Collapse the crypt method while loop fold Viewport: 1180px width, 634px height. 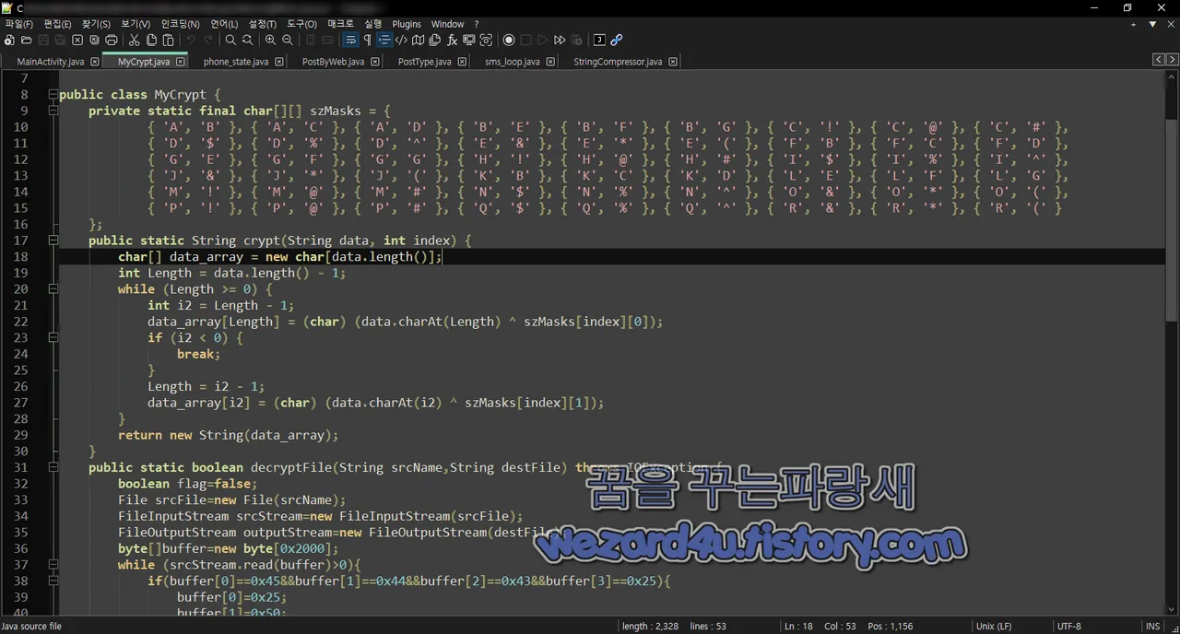tap(53, 288)
